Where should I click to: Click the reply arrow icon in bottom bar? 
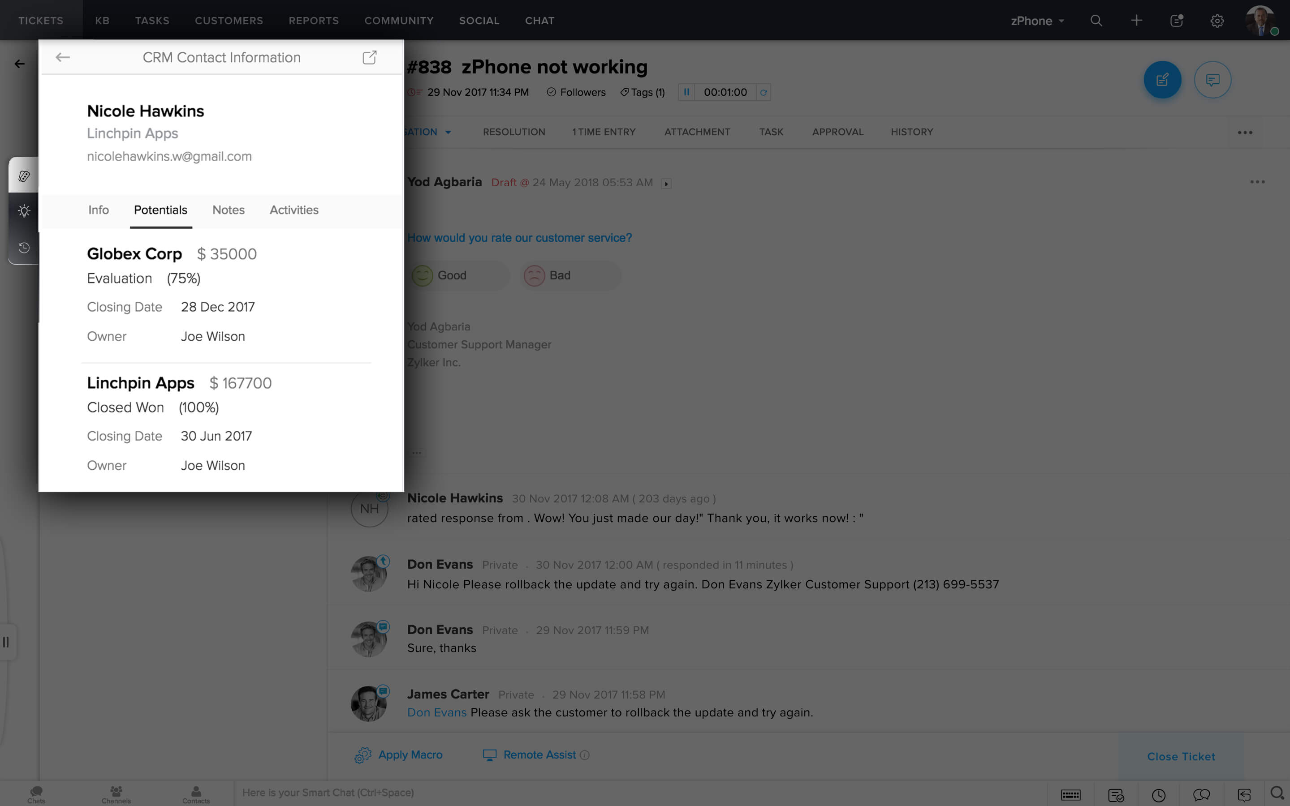(x=1243, y=795)
